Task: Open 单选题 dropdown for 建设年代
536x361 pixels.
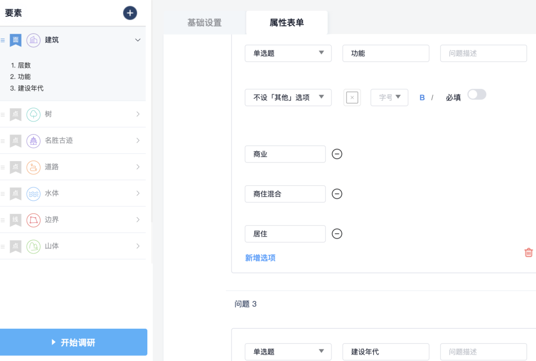Action: tap(288, 352)
